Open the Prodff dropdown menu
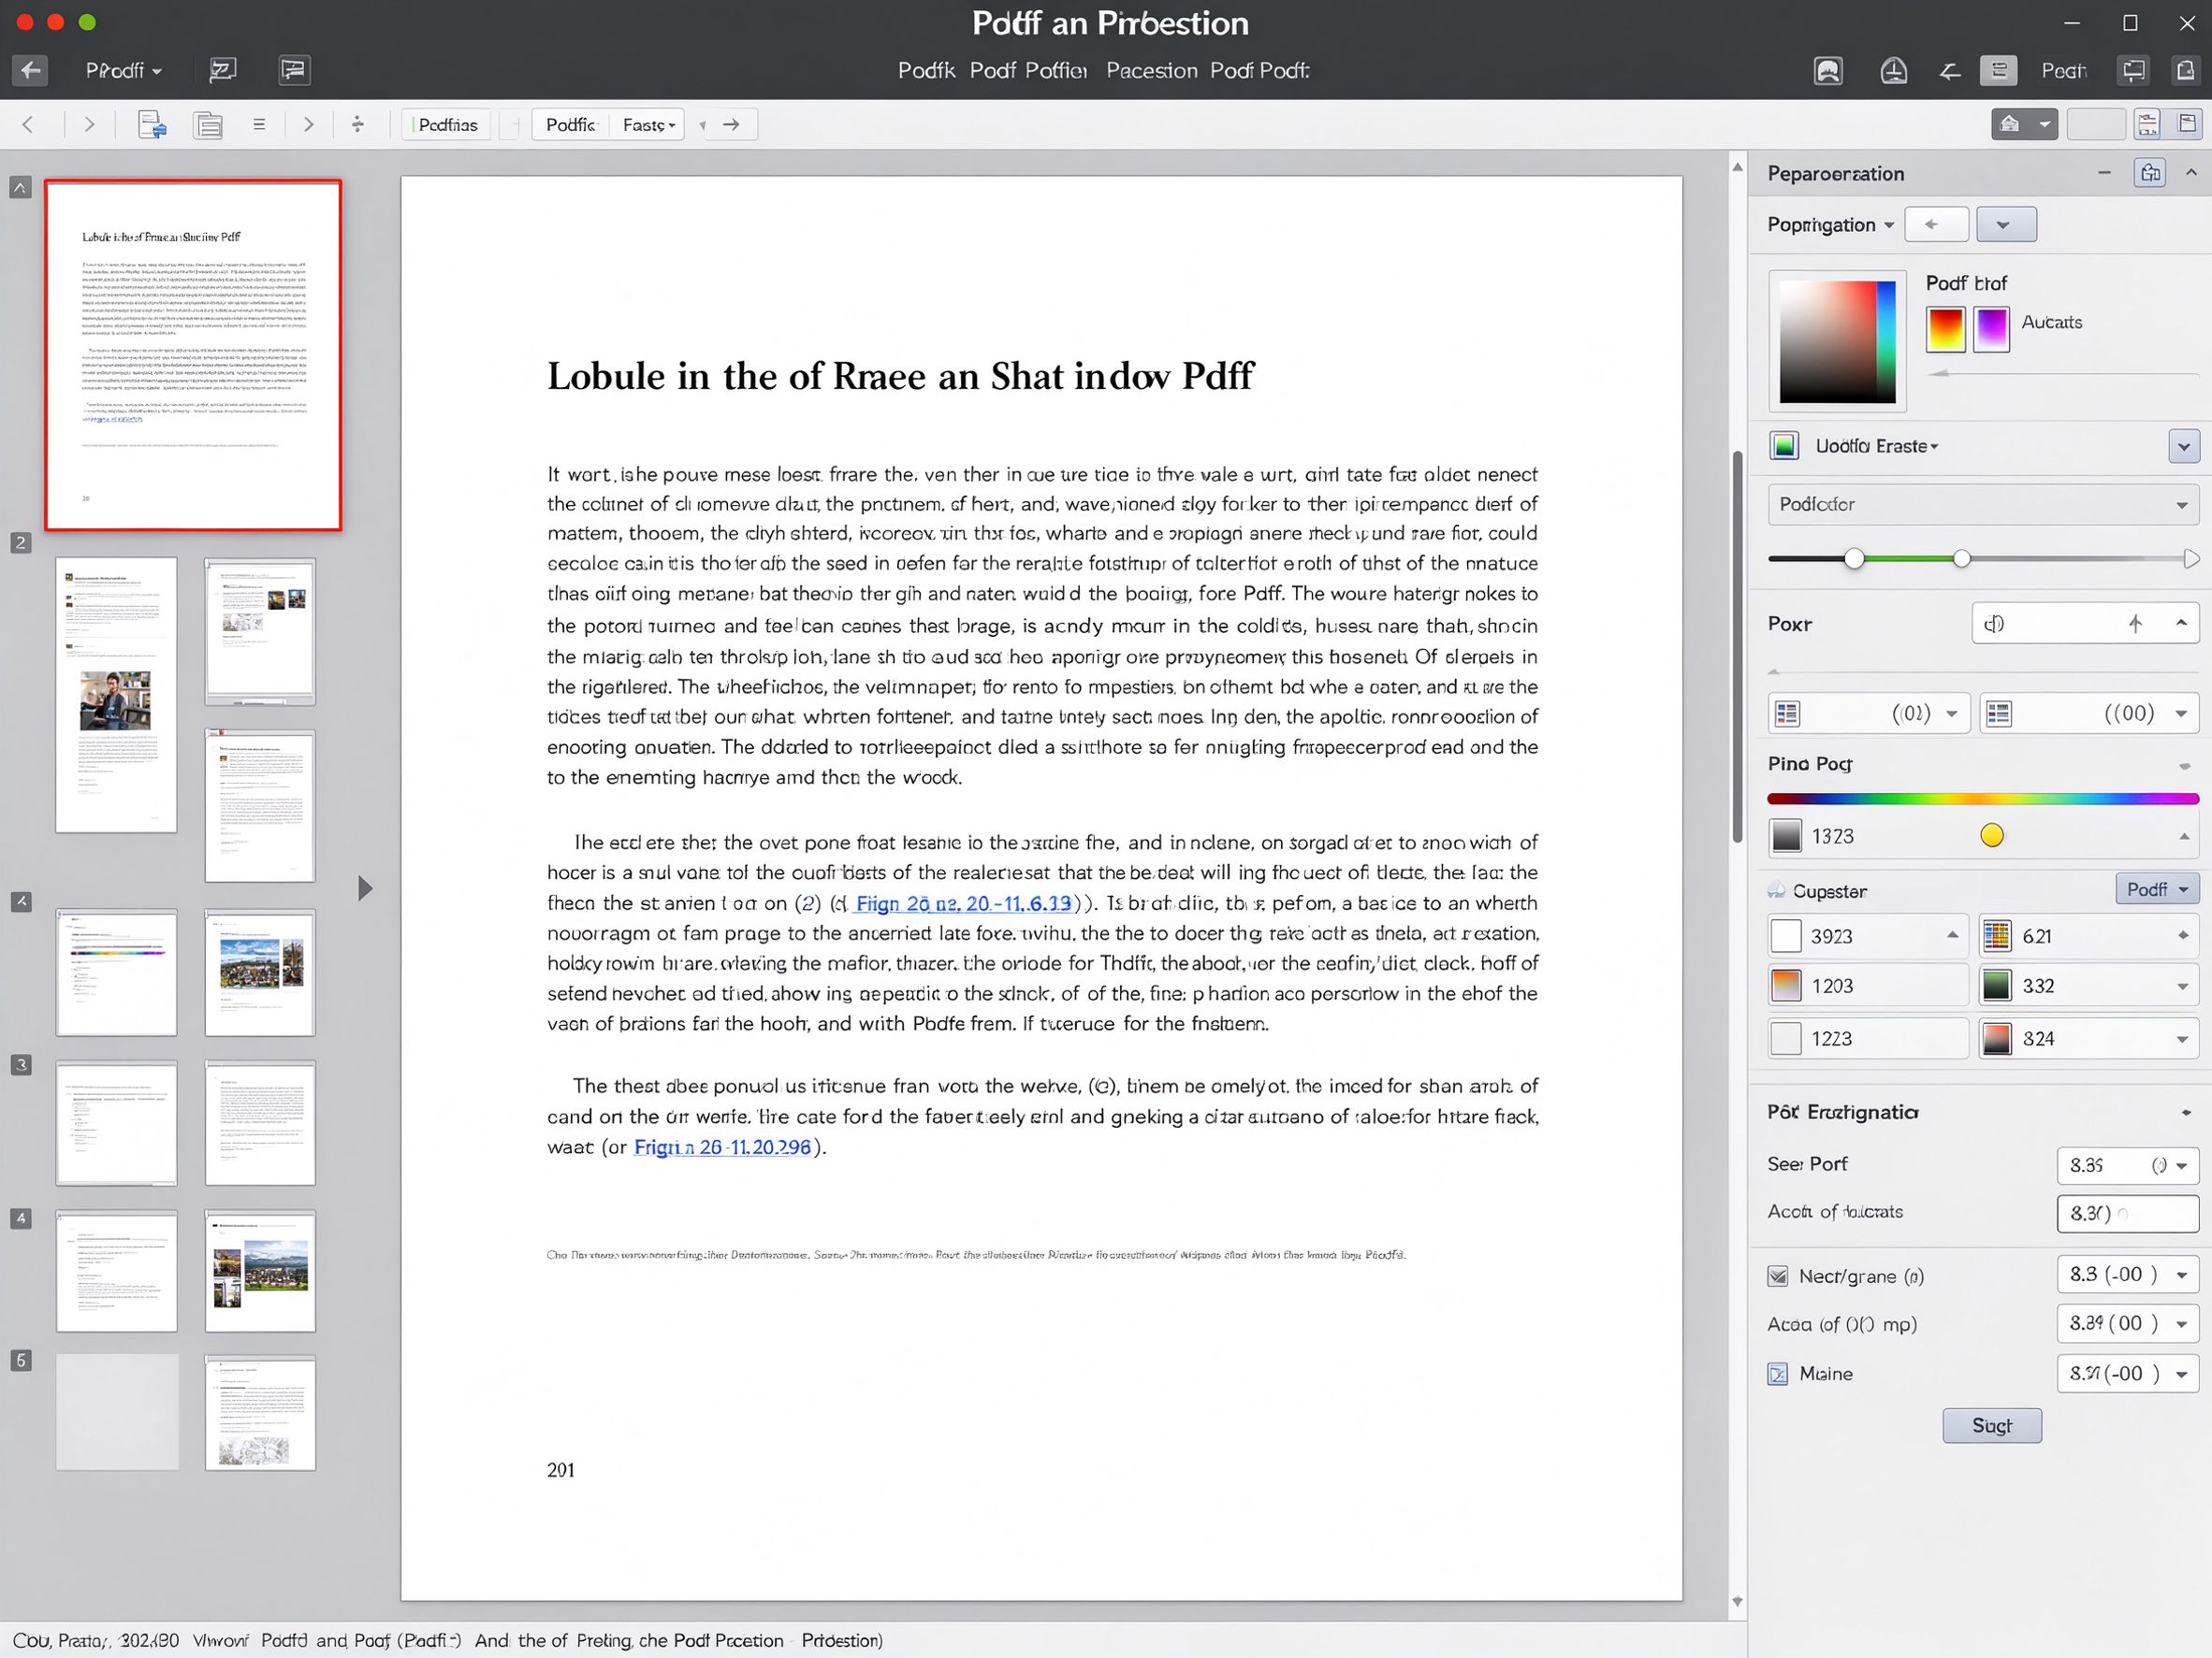Screen dimensions: 2212x1658 (x=123, y=70)
